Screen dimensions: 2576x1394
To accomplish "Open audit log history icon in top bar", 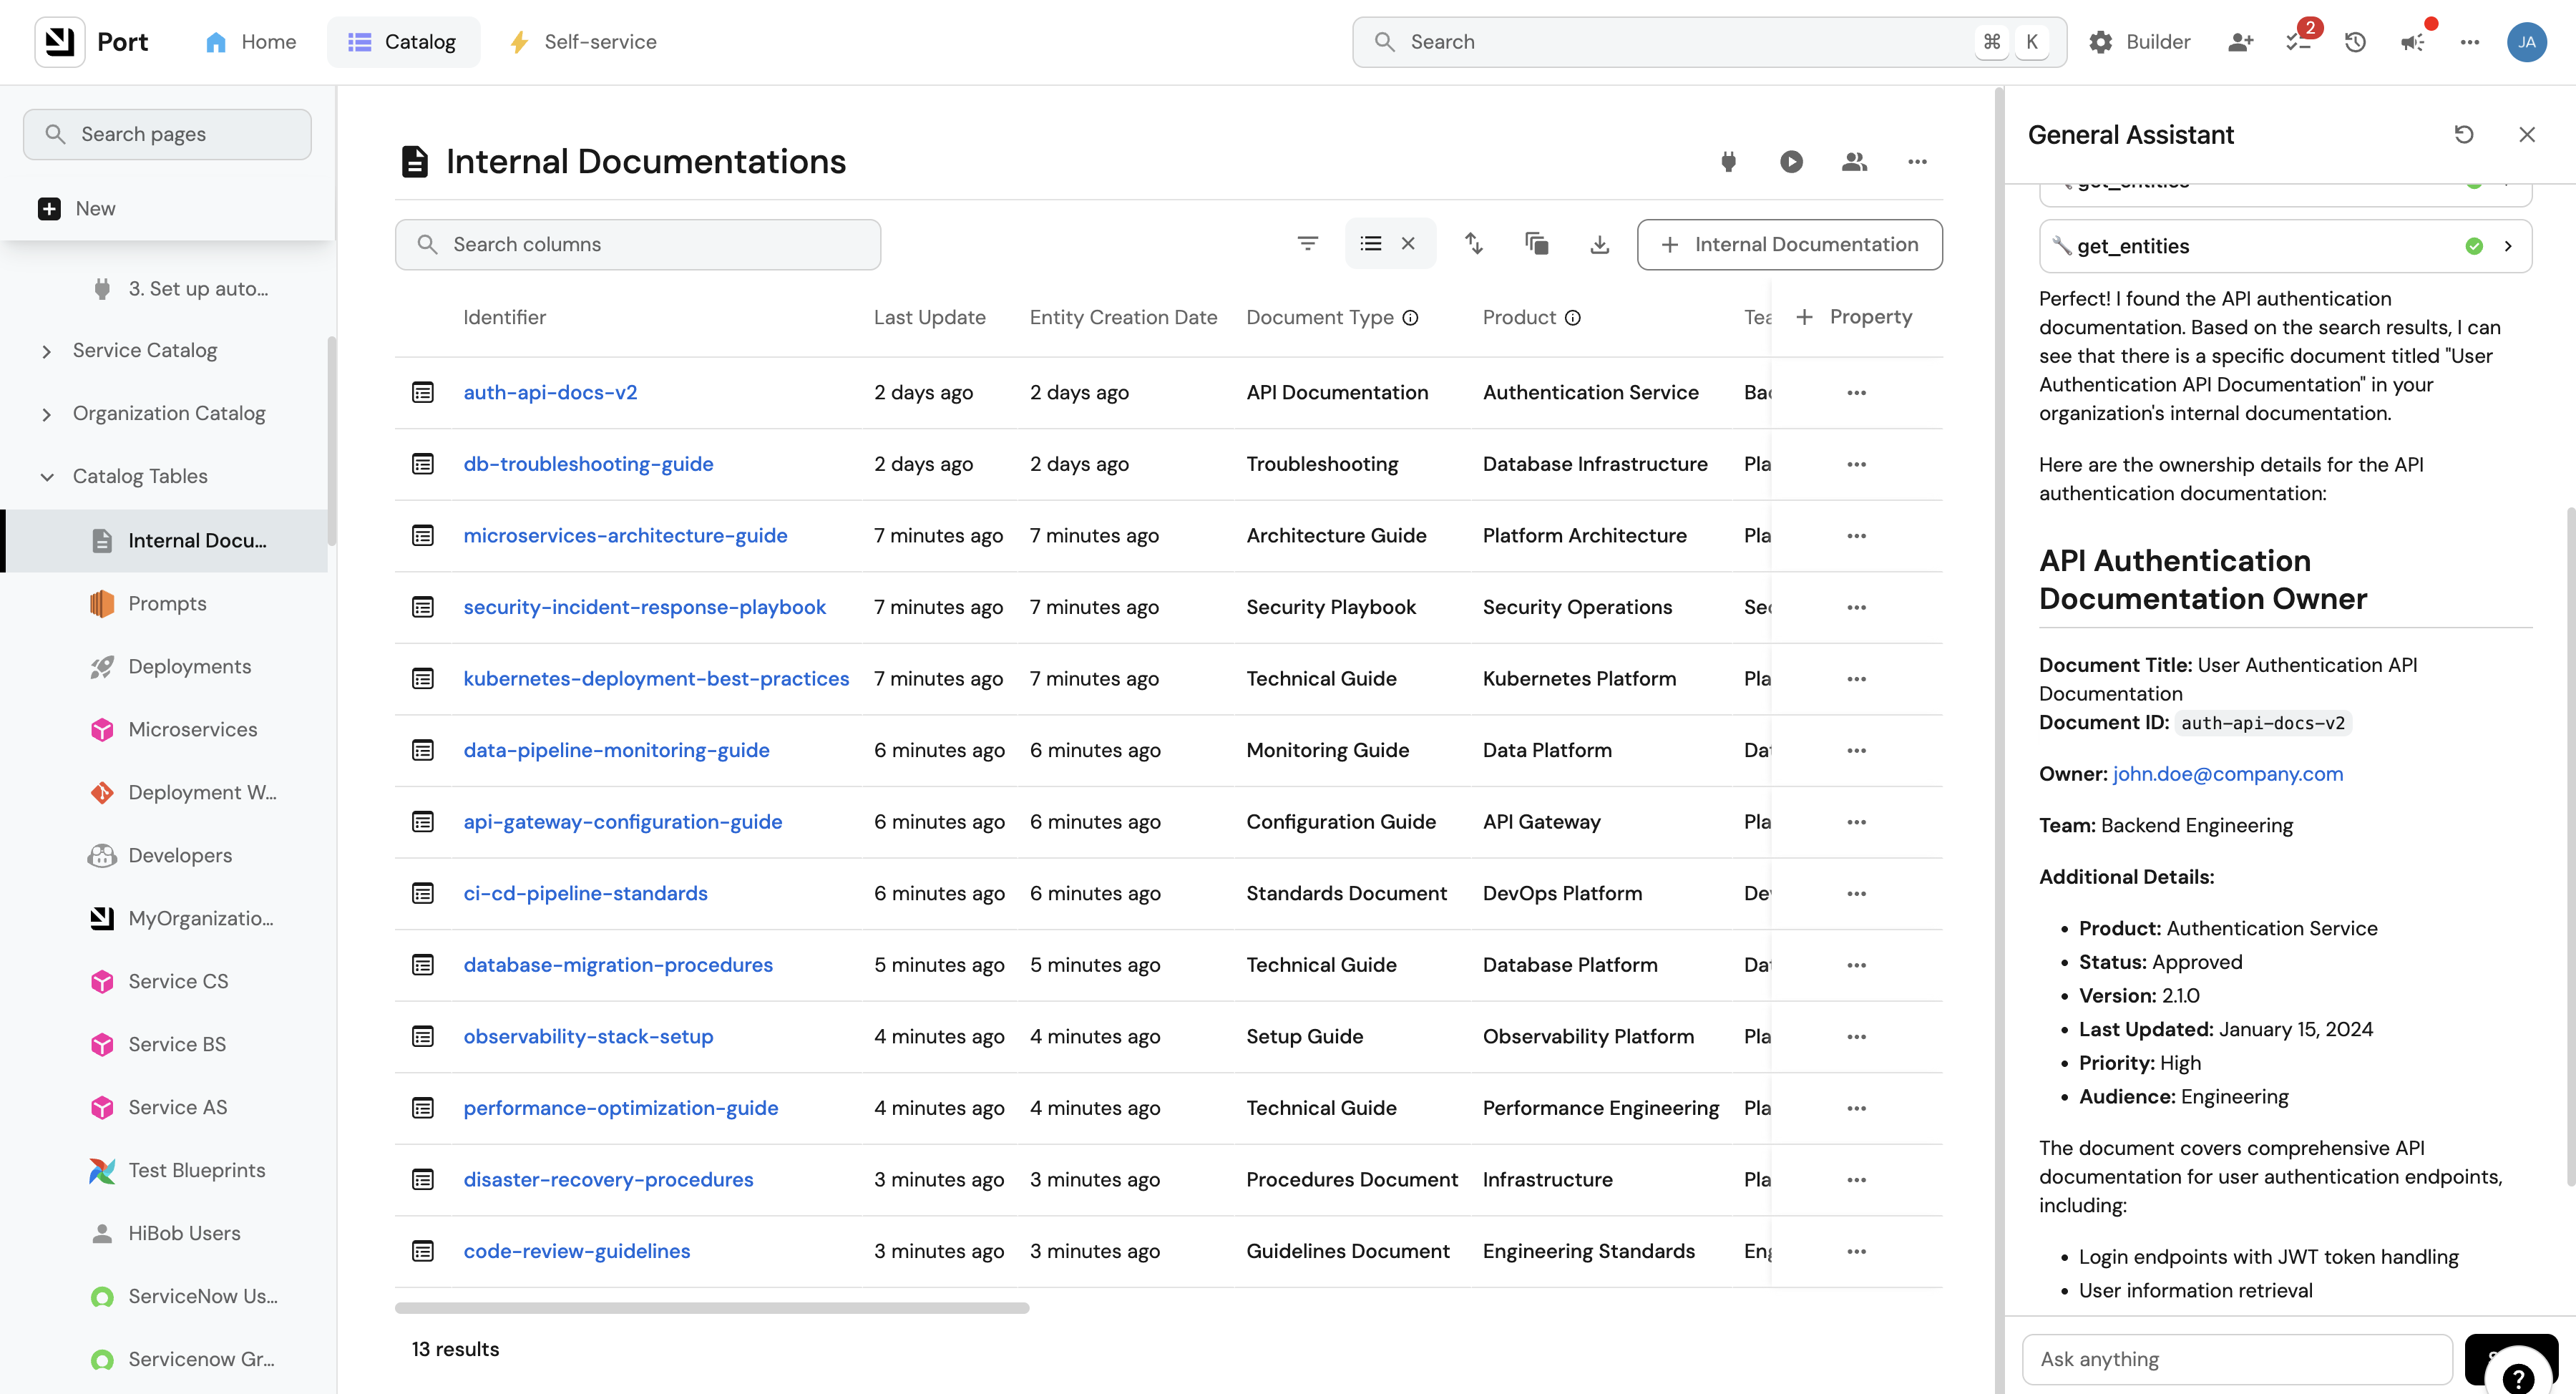I will (x=2355, y=42).
